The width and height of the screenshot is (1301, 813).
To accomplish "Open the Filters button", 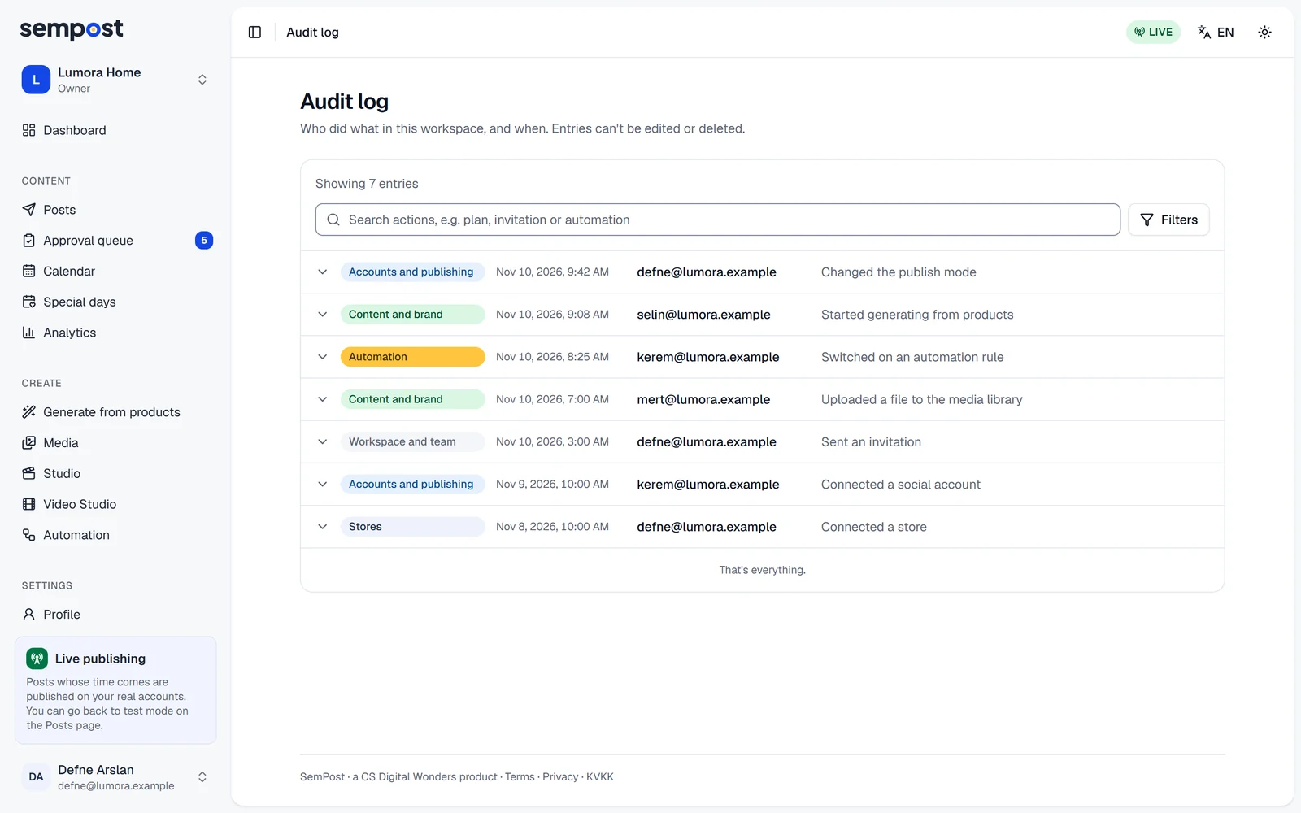I will click(x=1168, y=220).
